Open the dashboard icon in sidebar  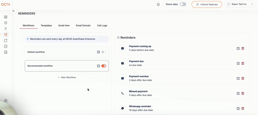tap(6, 17)
